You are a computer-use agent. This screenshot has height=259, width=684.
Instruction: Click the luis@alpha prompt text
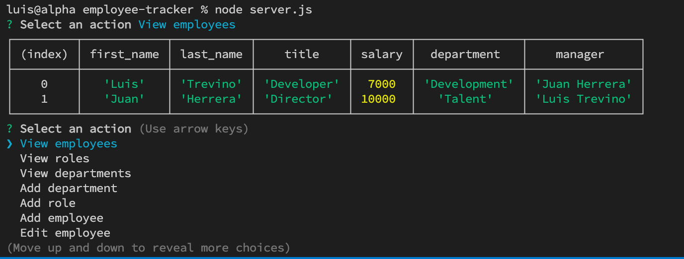[41, 10]
